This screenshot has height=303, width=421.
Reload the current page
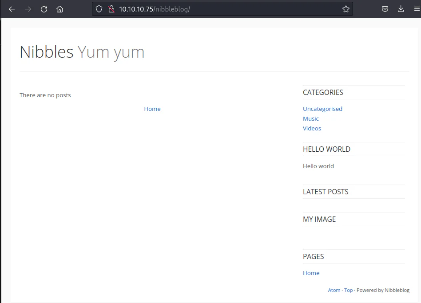(x=44, y=9)
